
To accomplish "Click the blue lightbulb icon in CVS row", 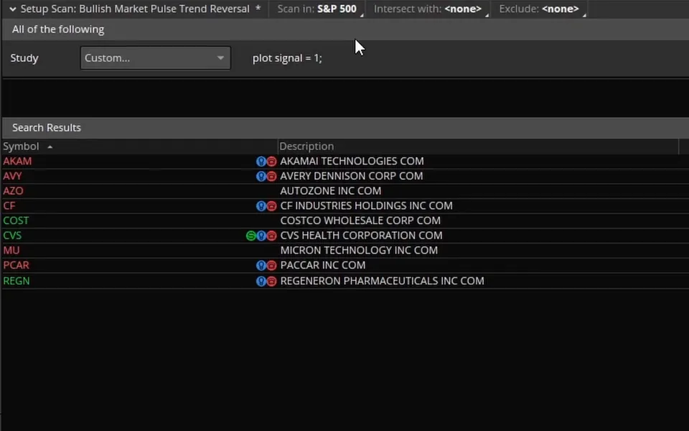I will tap(261, 236).
